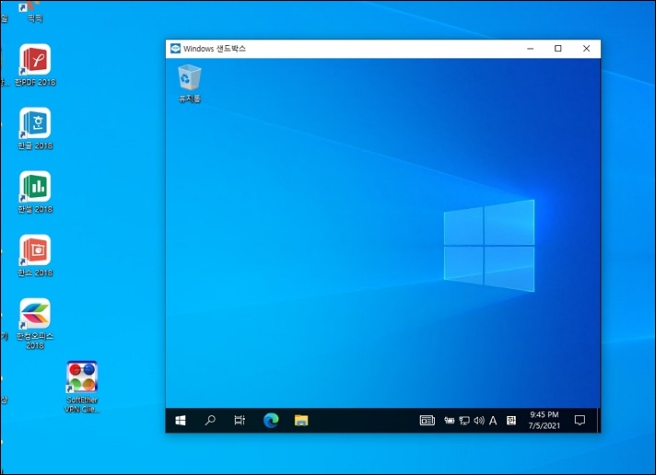Open the 한PDF 2018 desktop shortcut
656x475 pixels.
tap(35, 64)
